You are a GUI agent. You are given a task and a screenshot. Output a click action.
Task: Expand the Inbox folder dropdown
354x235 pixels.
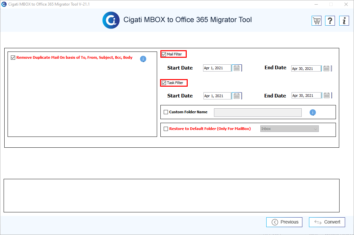(290, 129)
